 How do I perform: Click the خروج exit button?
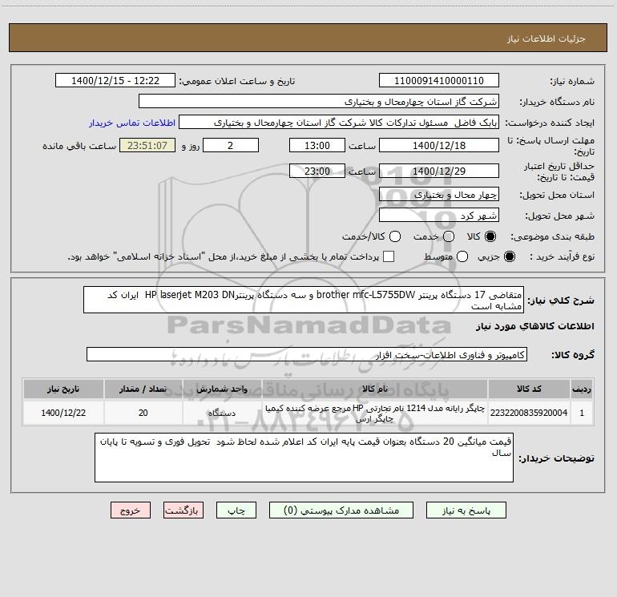(131, 510)
